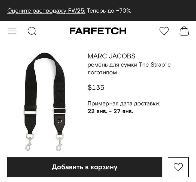This screenshot has width=196, height=182.
Task: Click 'Примерная дата доставки' label
Action: coord(124,104)
